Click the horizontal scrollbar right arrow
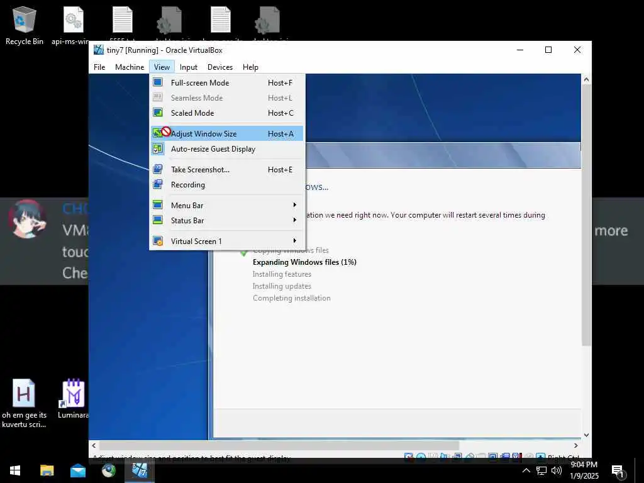644x483 pixels. tap(576, 446)
